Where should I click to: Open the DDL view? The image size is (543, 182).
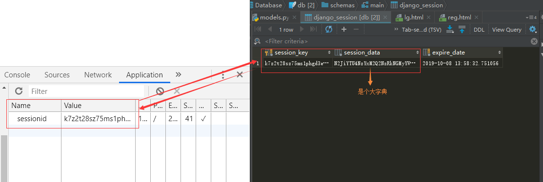pos(479,30)
